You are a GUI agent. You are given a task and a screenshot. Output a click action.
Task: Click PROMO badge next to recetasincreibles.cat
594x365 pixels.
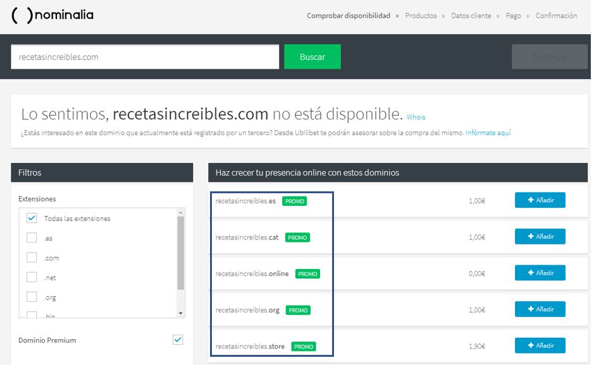[297, 238]
